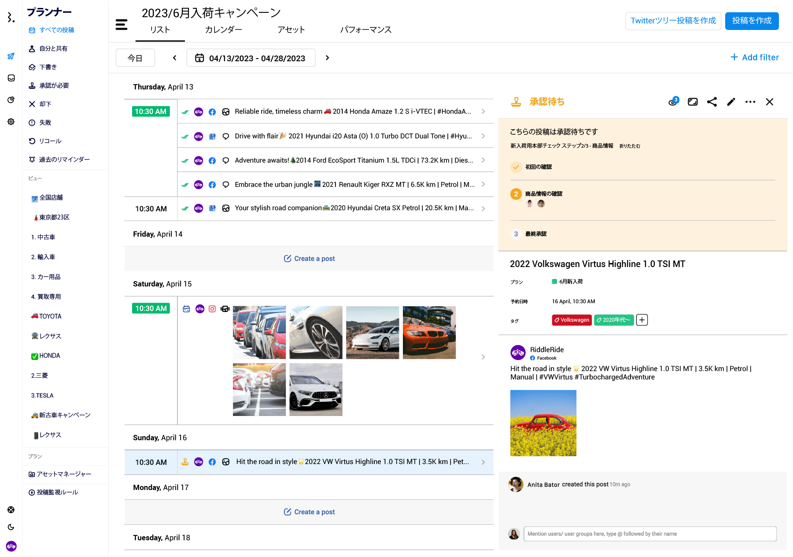Collapse the approval steps with 折りたたむ
The width and height of the screenshot is (793, 557).
pyautogui.click(x=630, y=146)
